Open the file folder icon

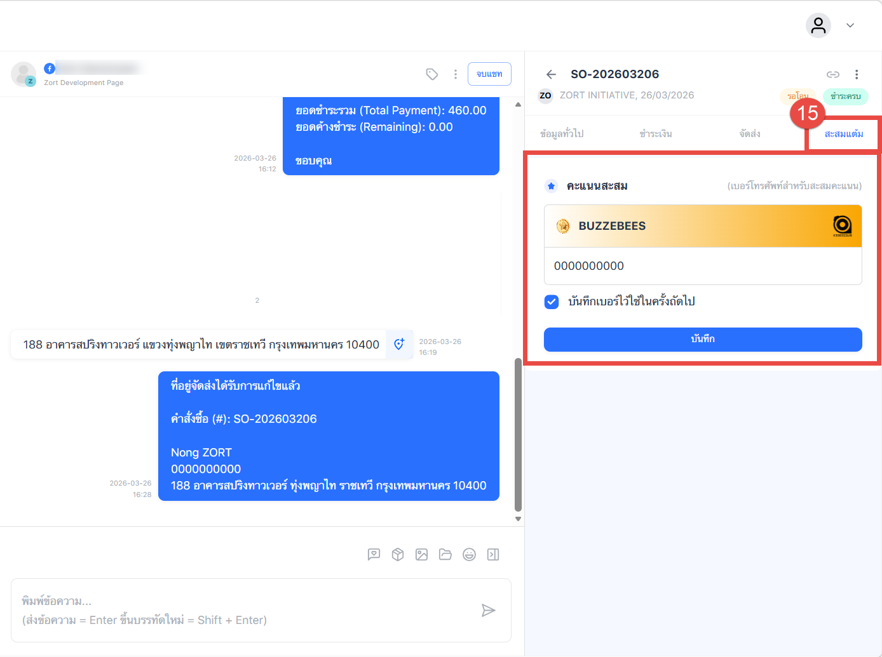(x=445, y=555)
